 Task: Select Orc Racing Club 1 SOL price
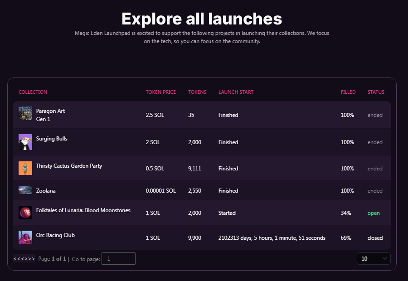[x=153, y=238]
